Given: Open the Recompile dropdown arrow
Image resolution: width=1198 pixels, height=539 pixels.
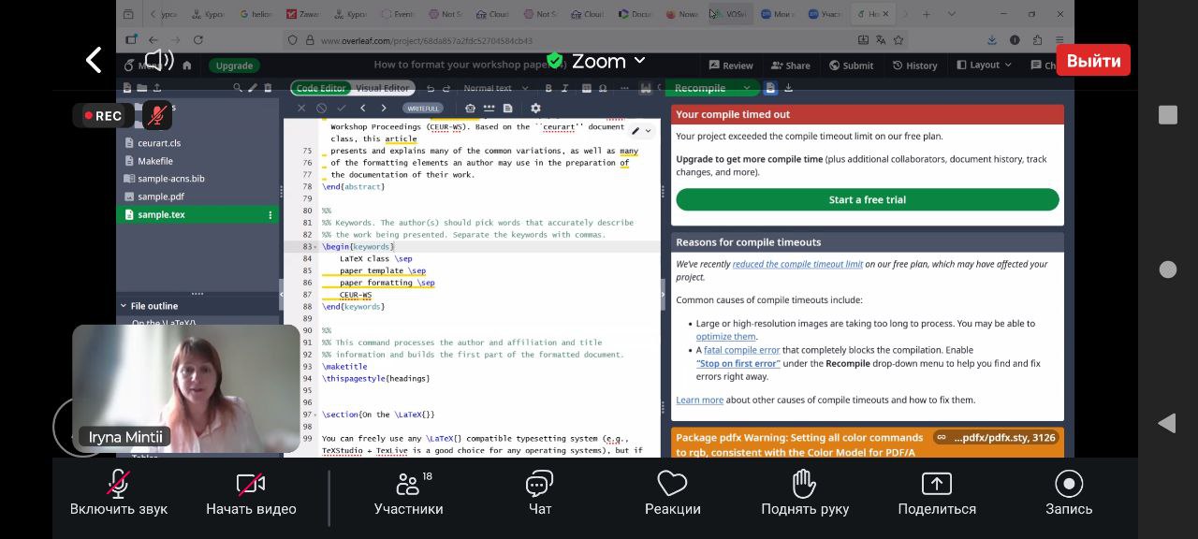Looking at the screenshot, I should point(747,88).
